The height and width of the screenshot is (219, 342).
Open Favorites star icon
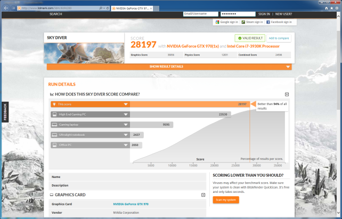(x=331, y=9)
